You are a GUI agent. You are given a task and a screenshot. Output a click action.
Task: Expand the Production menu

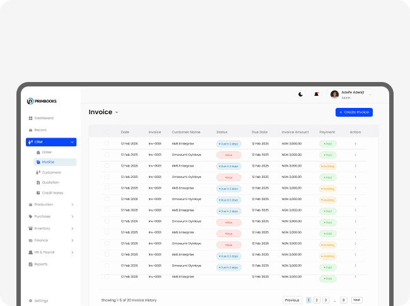(x=73, y=205)
